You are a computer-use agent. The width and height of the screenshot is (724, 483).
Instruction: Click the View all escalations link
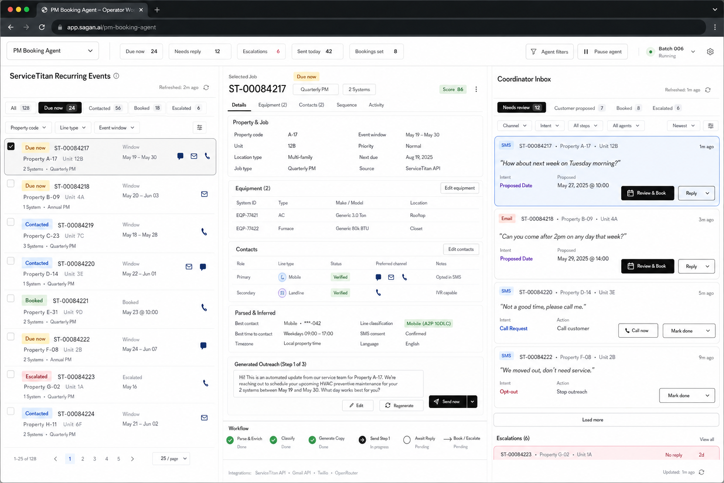point(707,440)
